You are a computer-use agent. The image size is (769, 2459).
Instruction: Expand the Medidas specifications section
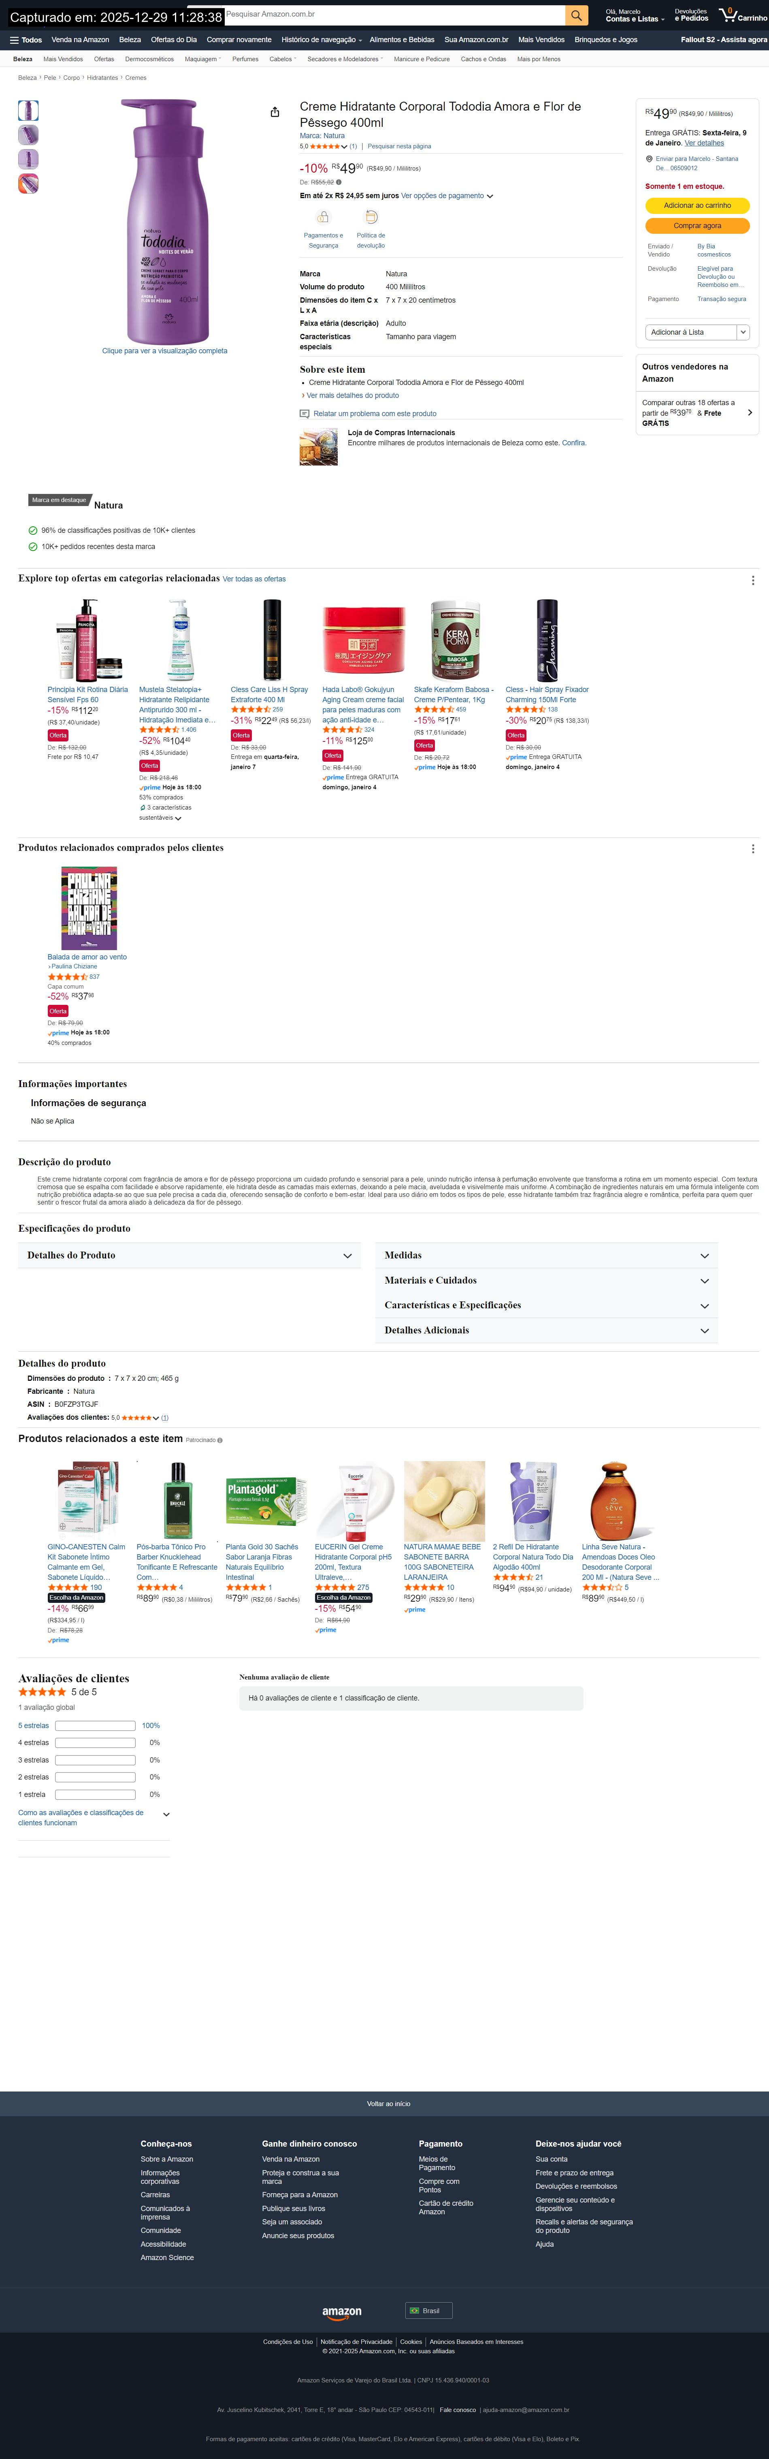click(x=547, y=1255)
